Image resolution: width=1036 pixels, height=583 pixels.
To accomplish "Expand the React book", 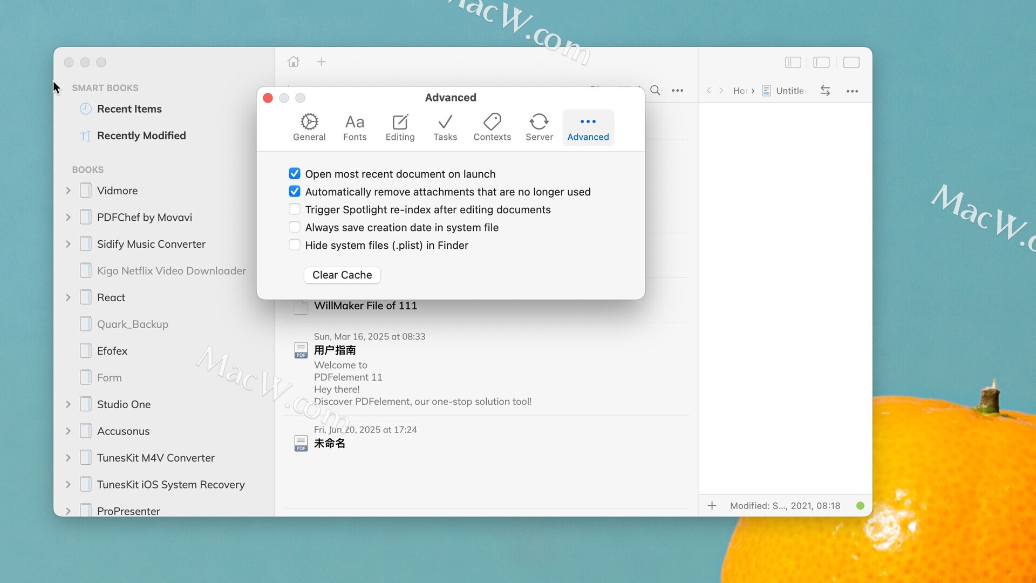I will (68, 297).
